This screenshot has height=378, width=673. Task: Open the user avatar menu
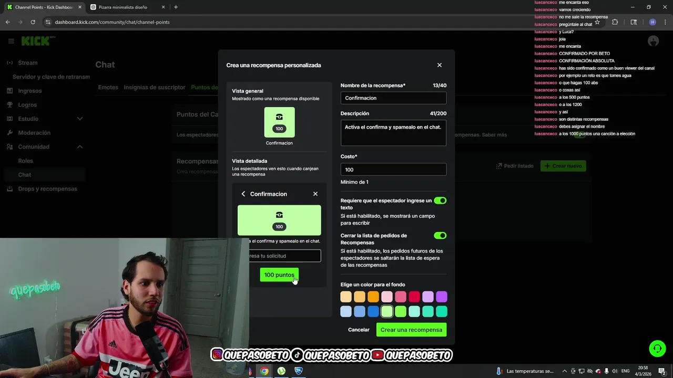(654, 41)
